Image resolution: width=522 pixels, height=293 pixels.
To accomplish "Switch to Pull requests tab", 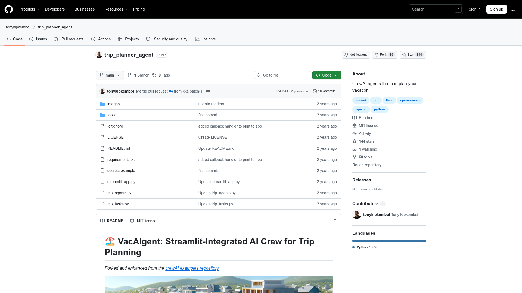I will [x=69, y=39].
